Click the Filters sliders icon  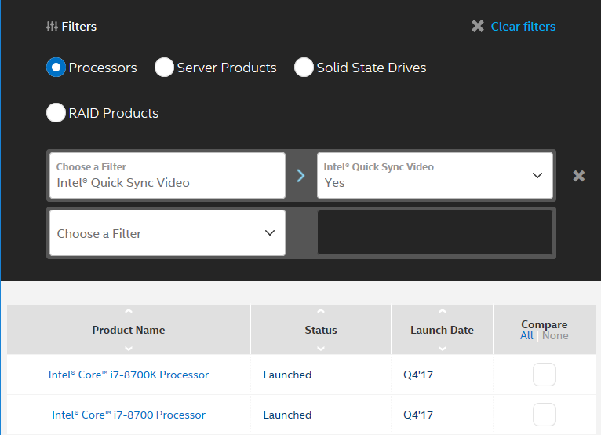[52, 27]
